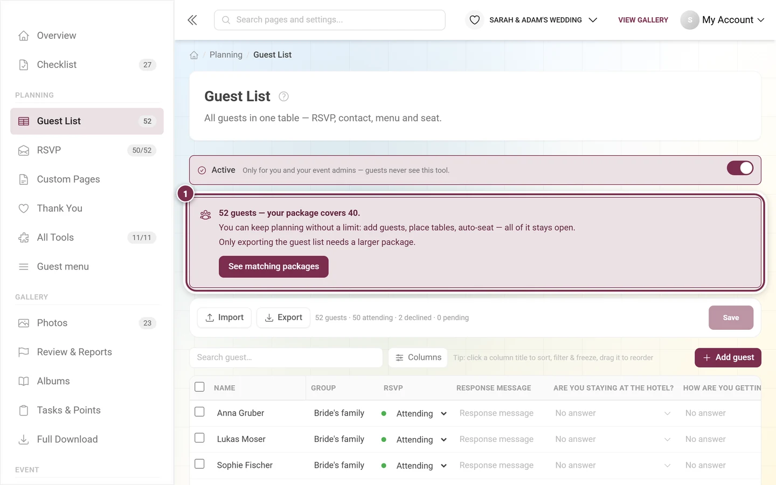This screenshot has height=485, width=776.
Task: Click the Thank You heart icon
Action: (24, 209)
